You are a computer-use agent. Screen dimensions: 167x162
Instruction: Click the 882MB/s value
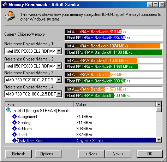coord(84,135)
